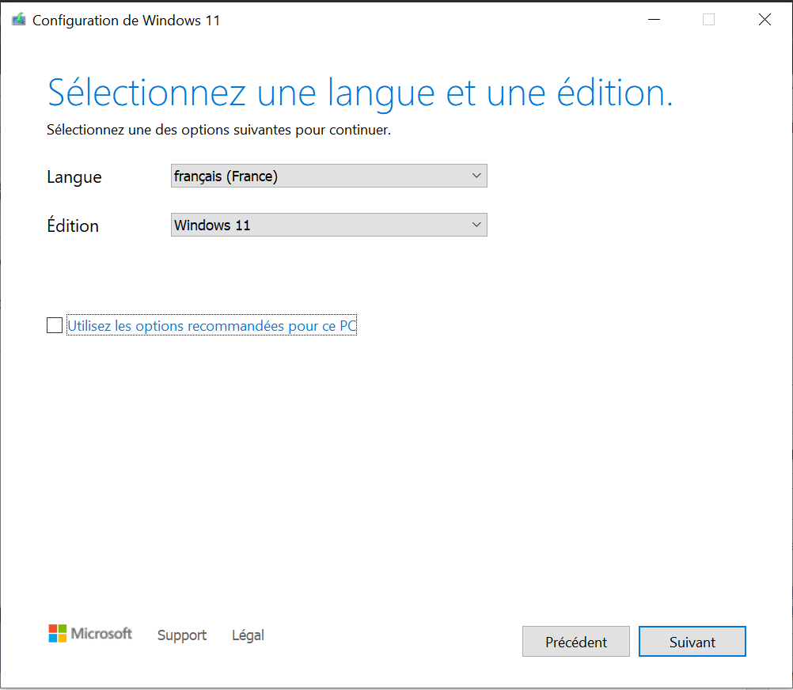Screen dimensions: 793x690
Task: Open the Légal link
Action: tap(248, 635)
